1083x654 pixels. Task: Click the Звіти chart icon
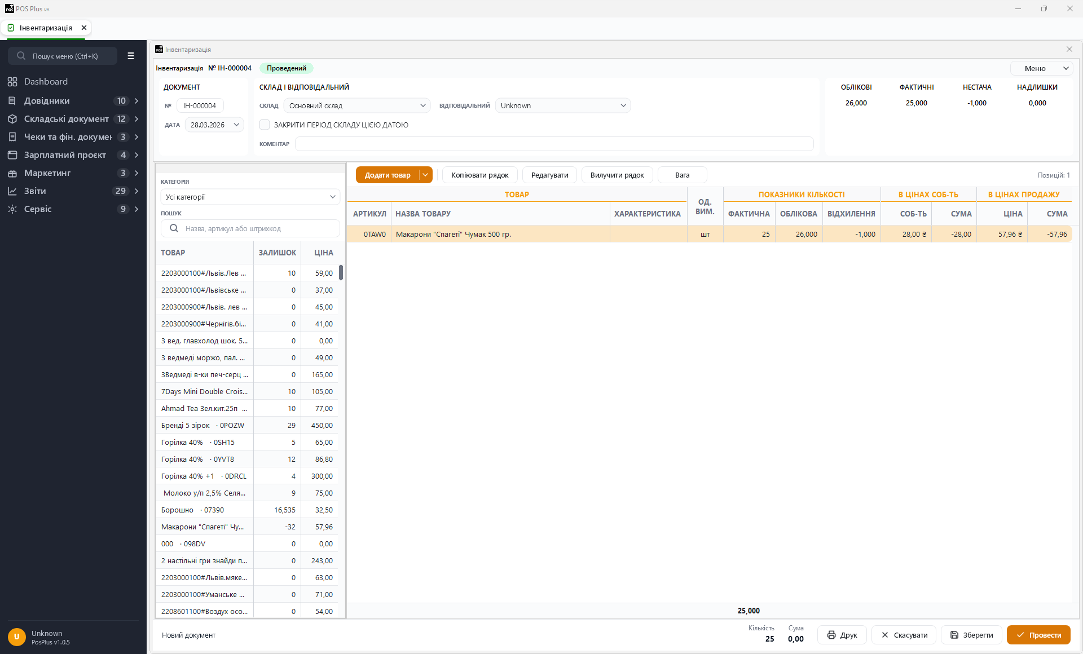point(12,191)
